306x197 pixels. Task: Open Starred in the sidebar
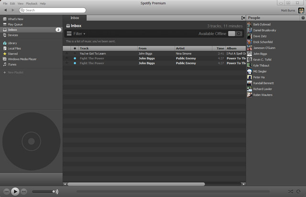click(13, 54)
